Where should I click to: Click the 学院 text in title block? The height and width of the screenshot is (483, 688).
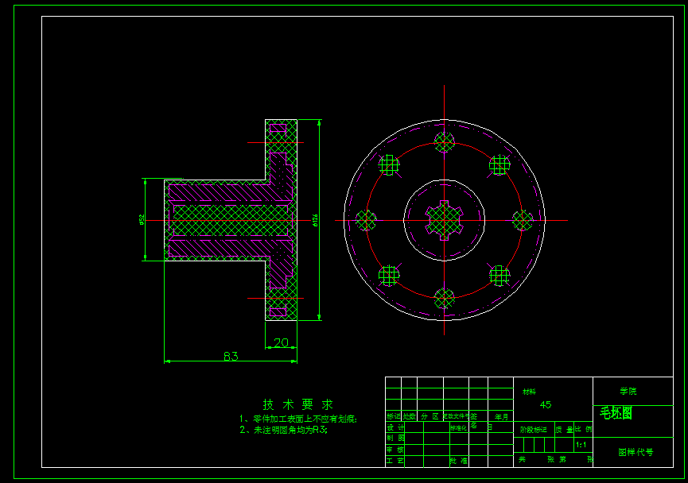(x=628, y=391)
